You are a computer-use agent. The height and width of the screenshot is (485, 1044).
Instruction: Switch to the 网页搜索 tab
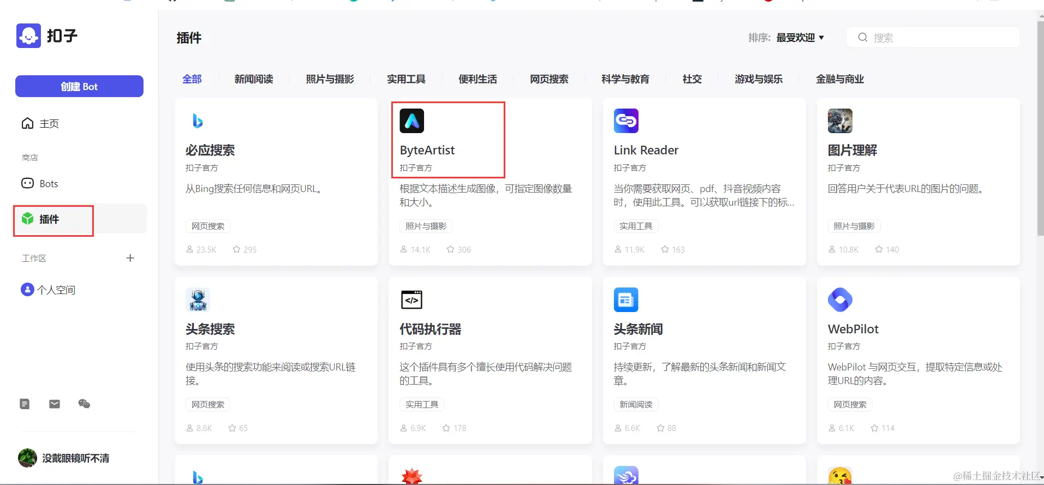tap(549, 79)
